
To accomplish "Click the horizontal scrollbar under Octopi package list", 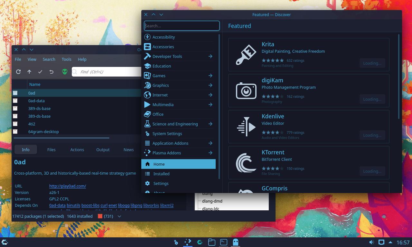I will (x=61, y=138).
